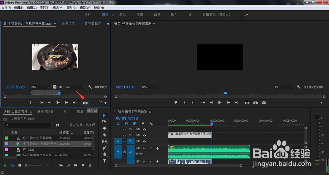Click New Item icon in Project panel
Viewport: 329px width, 175px height.
(83, 165)
